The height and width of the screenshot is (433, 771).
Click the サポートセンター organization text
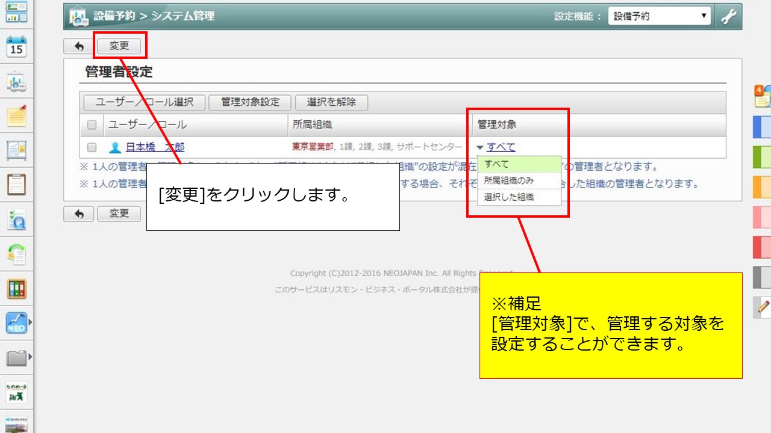pos(429,147)
